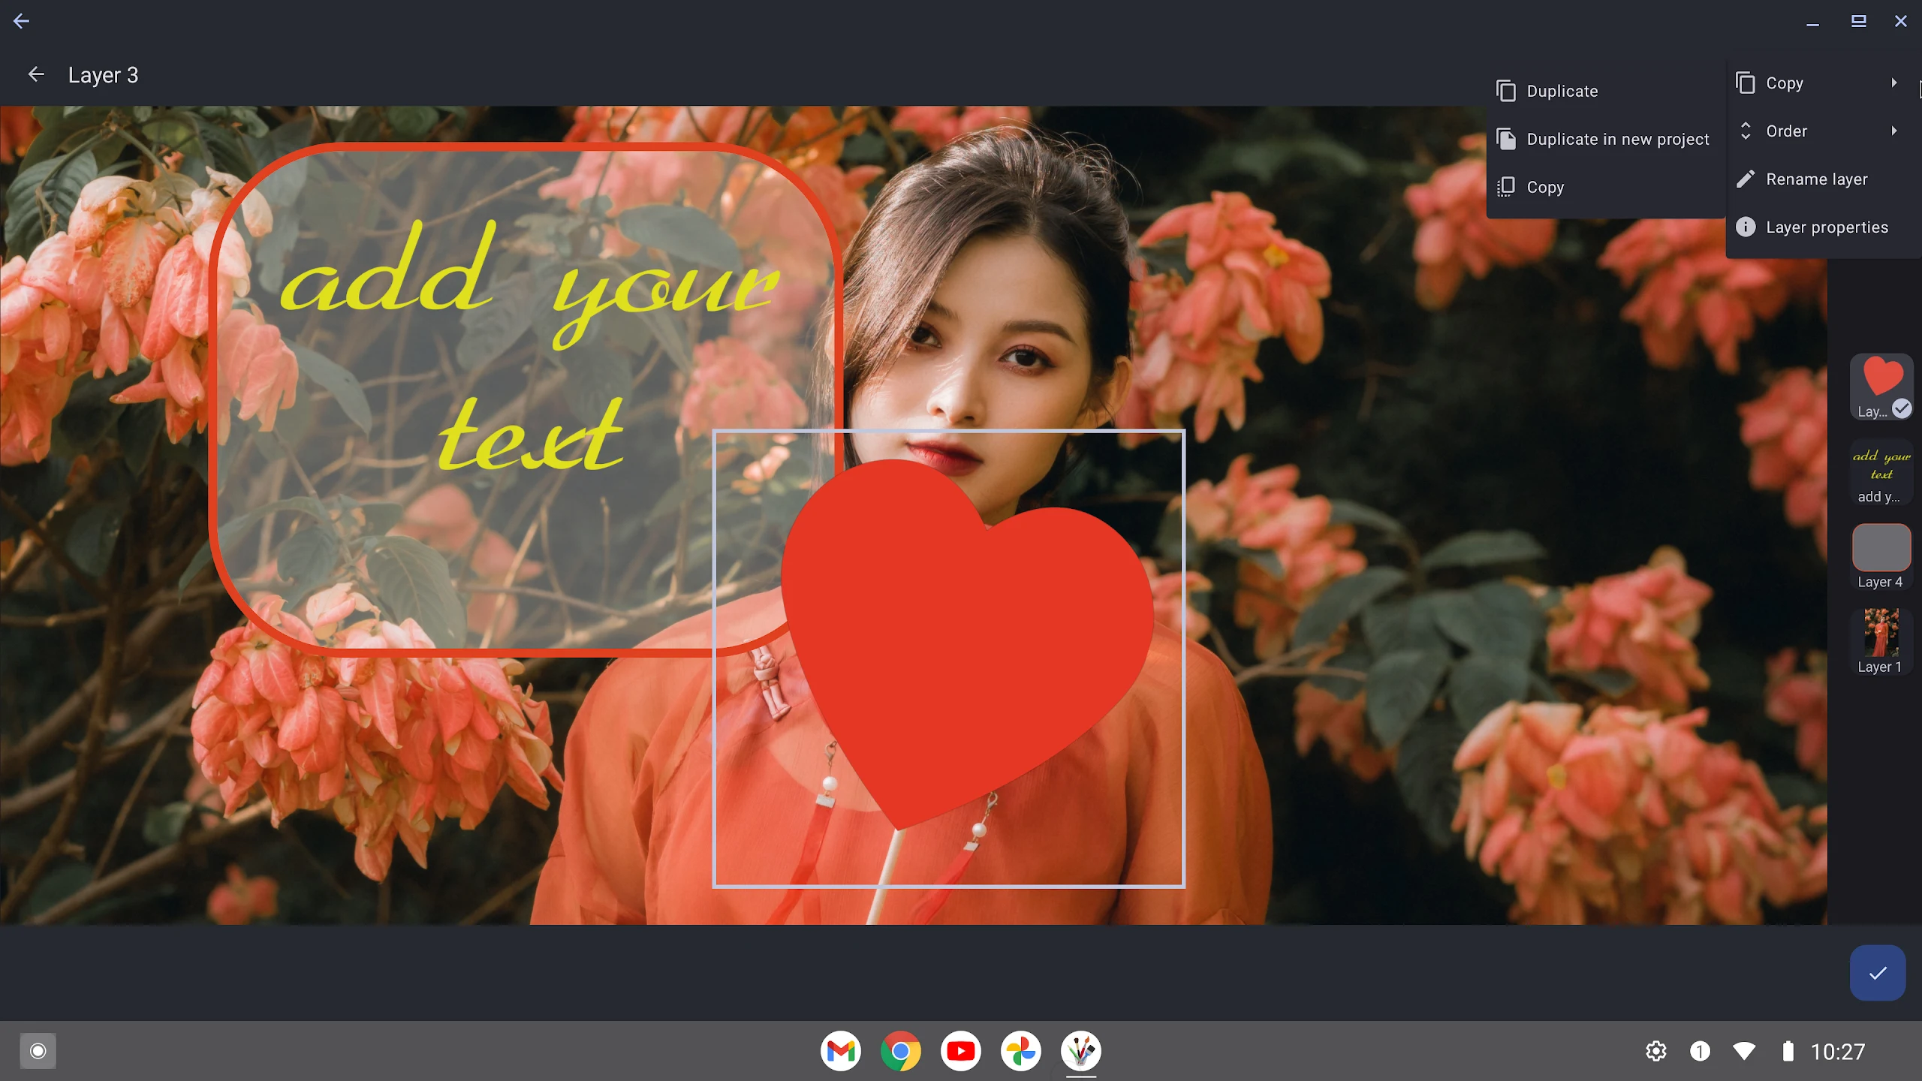Click the Duplicate in new project icon

1505,139
